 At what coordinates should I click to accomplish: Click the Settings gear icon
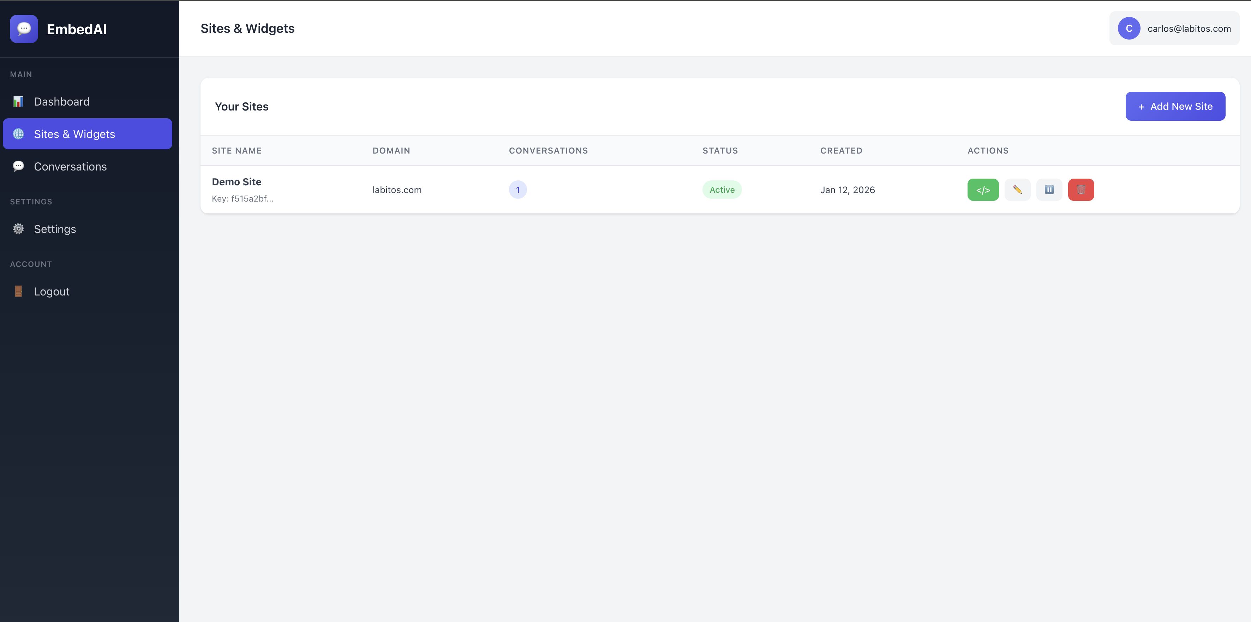pyautogui.click(x=18, y=229)
